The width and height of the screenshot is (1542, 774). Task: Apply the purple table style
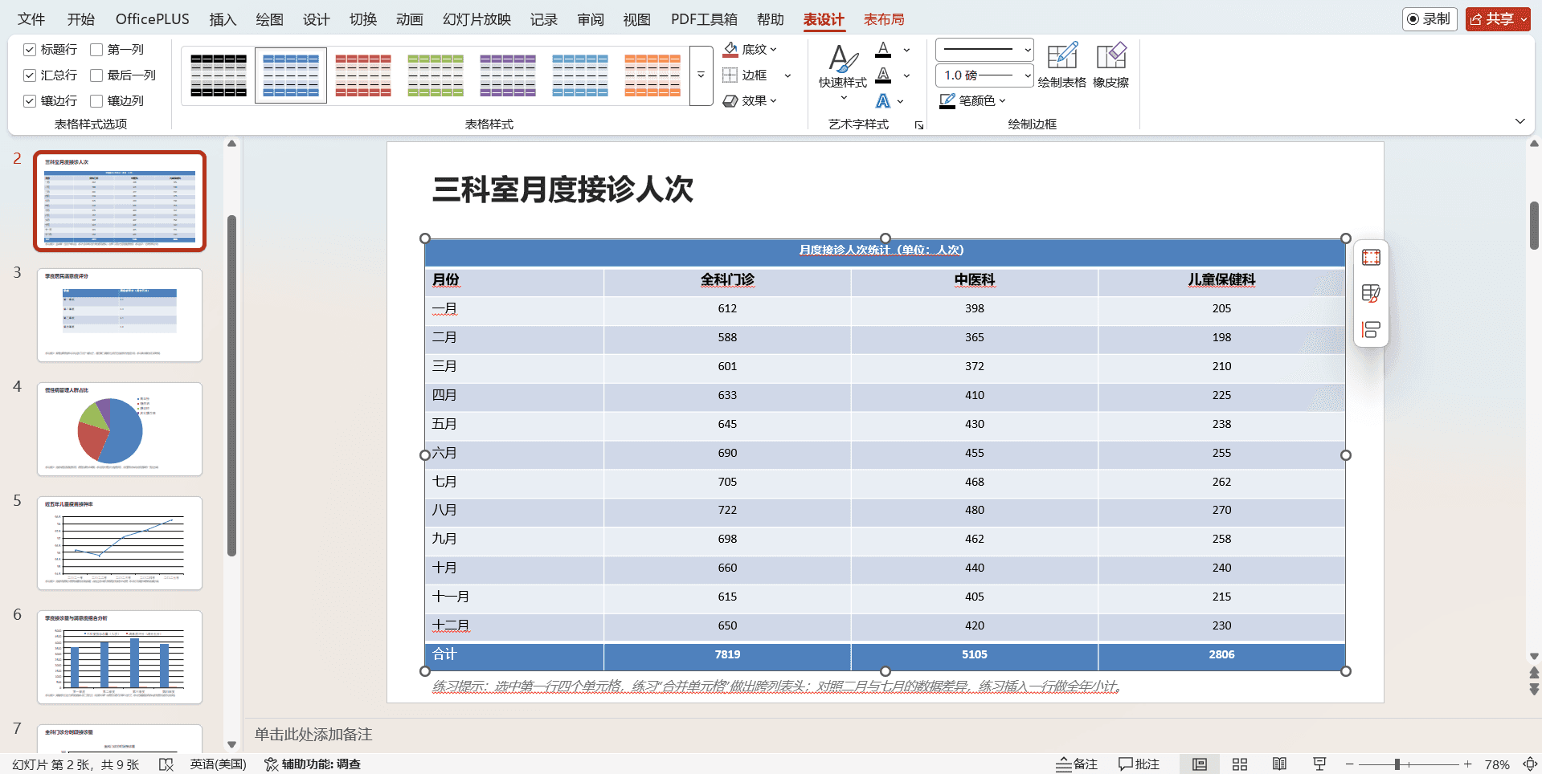(x=508, y=75)
